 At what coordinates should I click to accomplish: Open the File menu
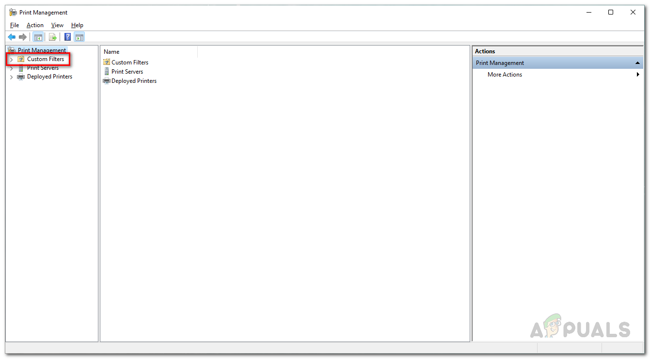[x=15, y=25]
